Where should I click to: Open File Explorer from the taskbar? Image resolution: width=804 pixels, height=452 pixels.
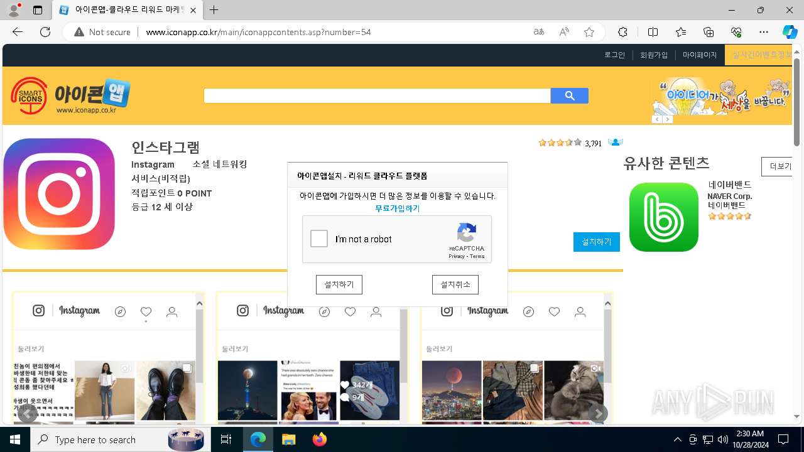pyautogui.click(x=288, y=439)
